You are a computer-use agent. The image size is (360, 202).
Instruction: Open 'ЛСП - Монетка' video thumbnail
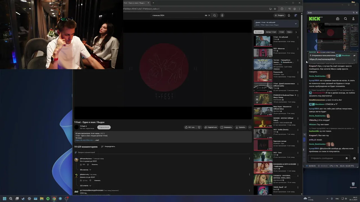[x=263, y=52]
